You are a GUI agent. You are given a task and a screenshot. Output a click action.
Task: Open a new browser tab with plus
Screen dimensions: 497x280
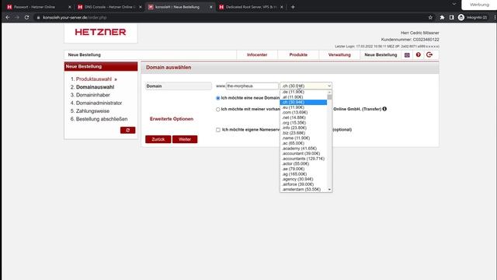point(293,7)
